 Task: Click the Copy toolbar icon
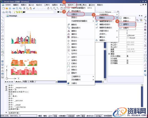28,8
